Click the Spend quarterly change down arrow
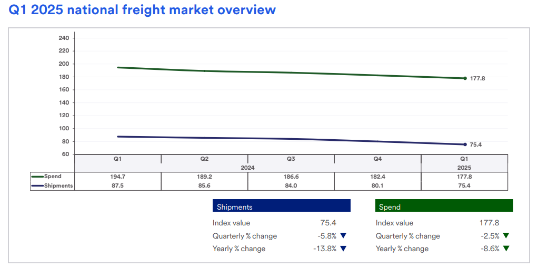Image resolution: width=538 pixels, height=269 pixels. pyautogui.click(x=506, y=236)
